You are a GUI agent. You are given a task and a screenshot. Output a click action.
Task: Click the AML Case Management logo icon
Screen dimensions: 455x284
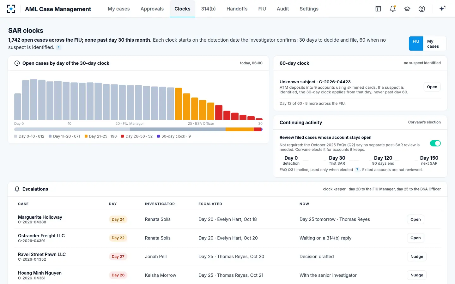11,9
